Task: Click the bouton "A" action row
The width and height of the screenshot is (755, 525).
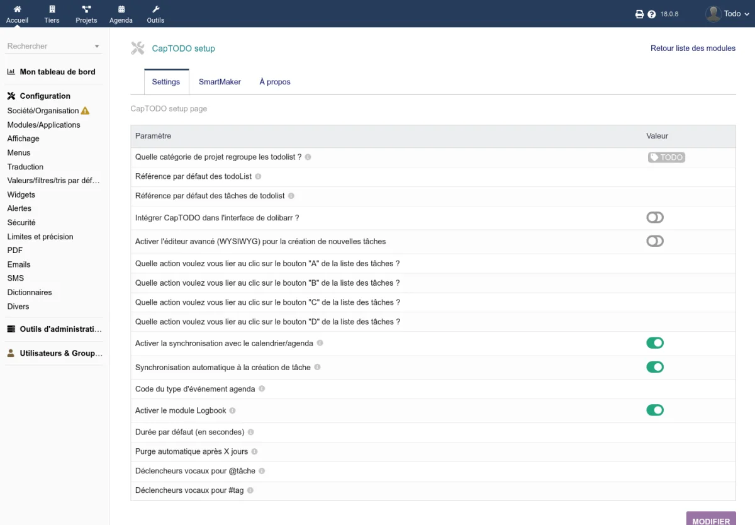Action: coord(433,264)
